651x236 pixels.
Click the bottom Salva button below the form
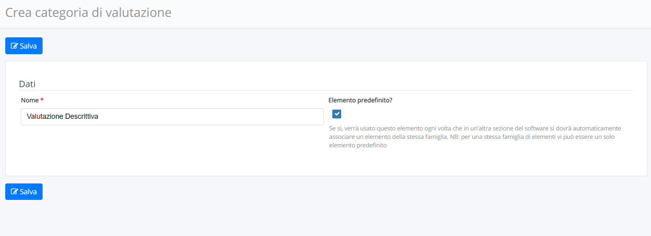[x=24, y=191]
